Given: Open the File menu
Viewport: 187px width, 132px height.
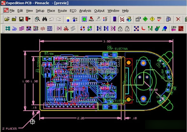Looking at the screenshot, I should (12, 11).
